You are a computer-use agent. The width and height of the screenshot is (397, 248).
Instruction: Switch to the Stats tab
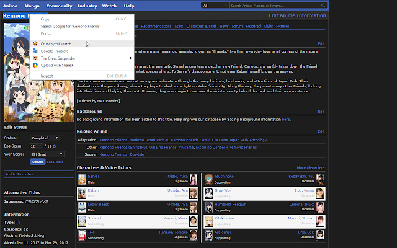coord(179,26)
